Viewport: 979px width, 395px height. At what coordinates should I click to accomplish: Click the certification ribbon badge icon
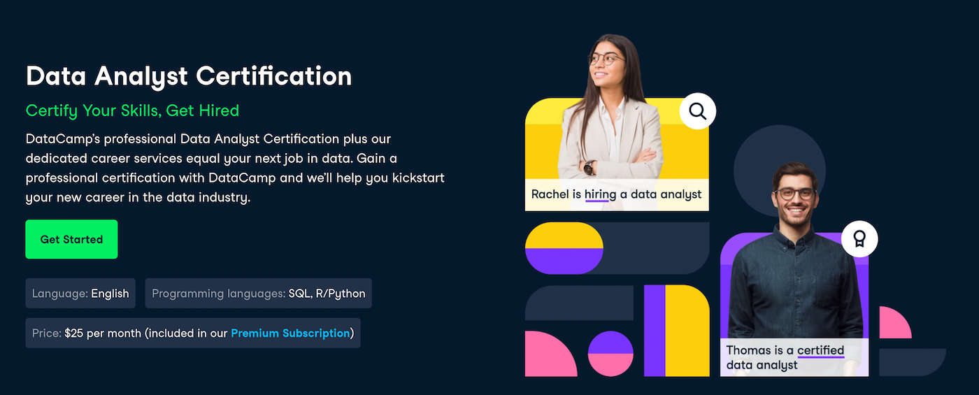coord(859,240)
